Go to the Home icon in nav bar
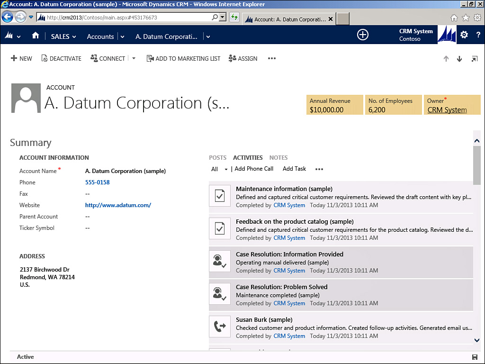The image size is (485, 364). point(36,36)
